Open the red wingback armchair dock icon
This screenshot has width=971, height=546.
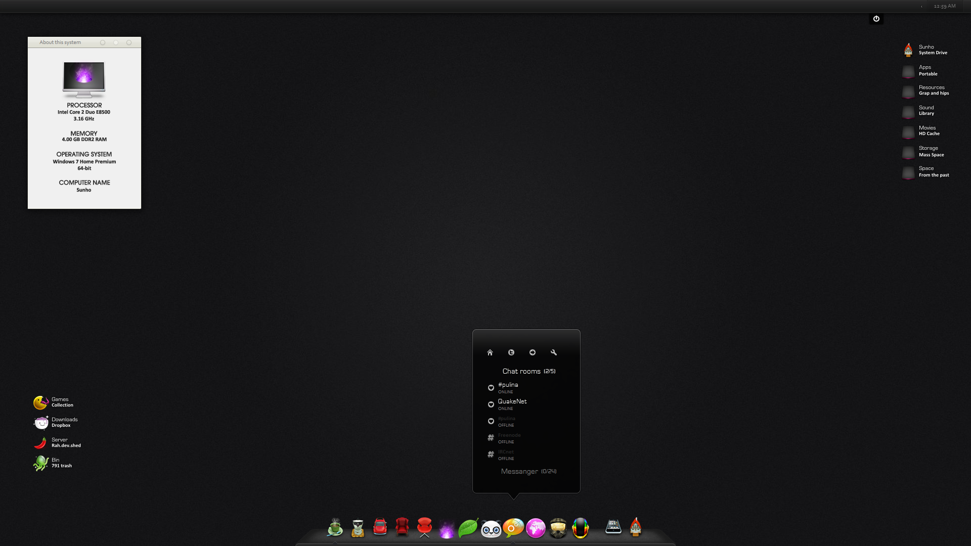(402, 527)
